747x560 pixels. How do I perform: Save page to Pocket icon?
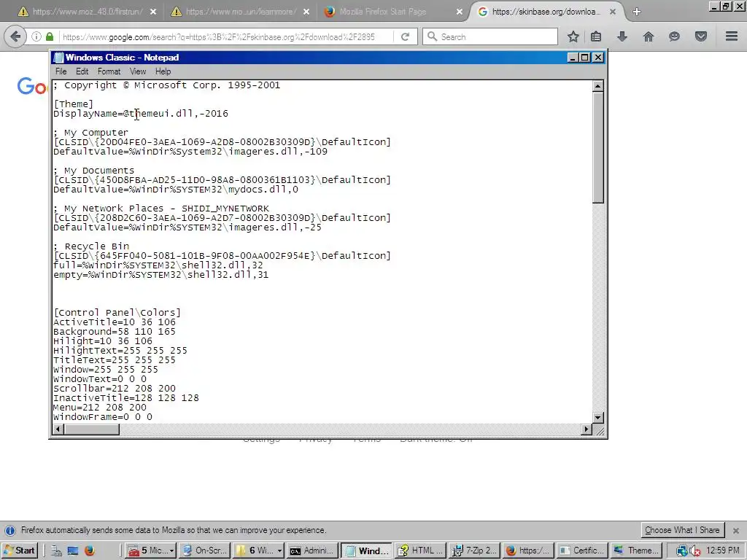pos(701,36)
